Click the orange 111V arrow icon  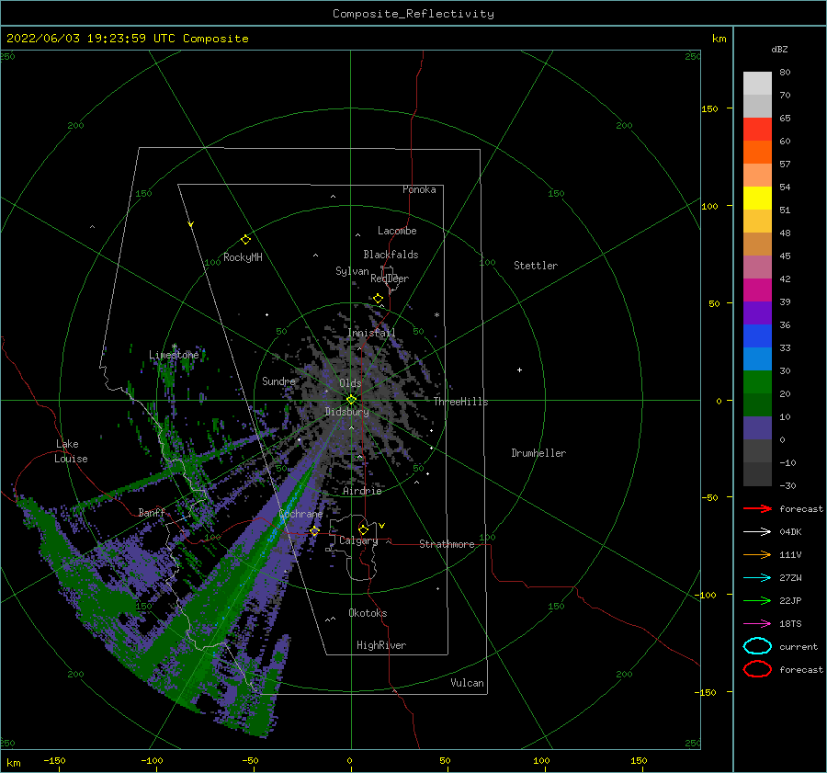tap(757, 554)
